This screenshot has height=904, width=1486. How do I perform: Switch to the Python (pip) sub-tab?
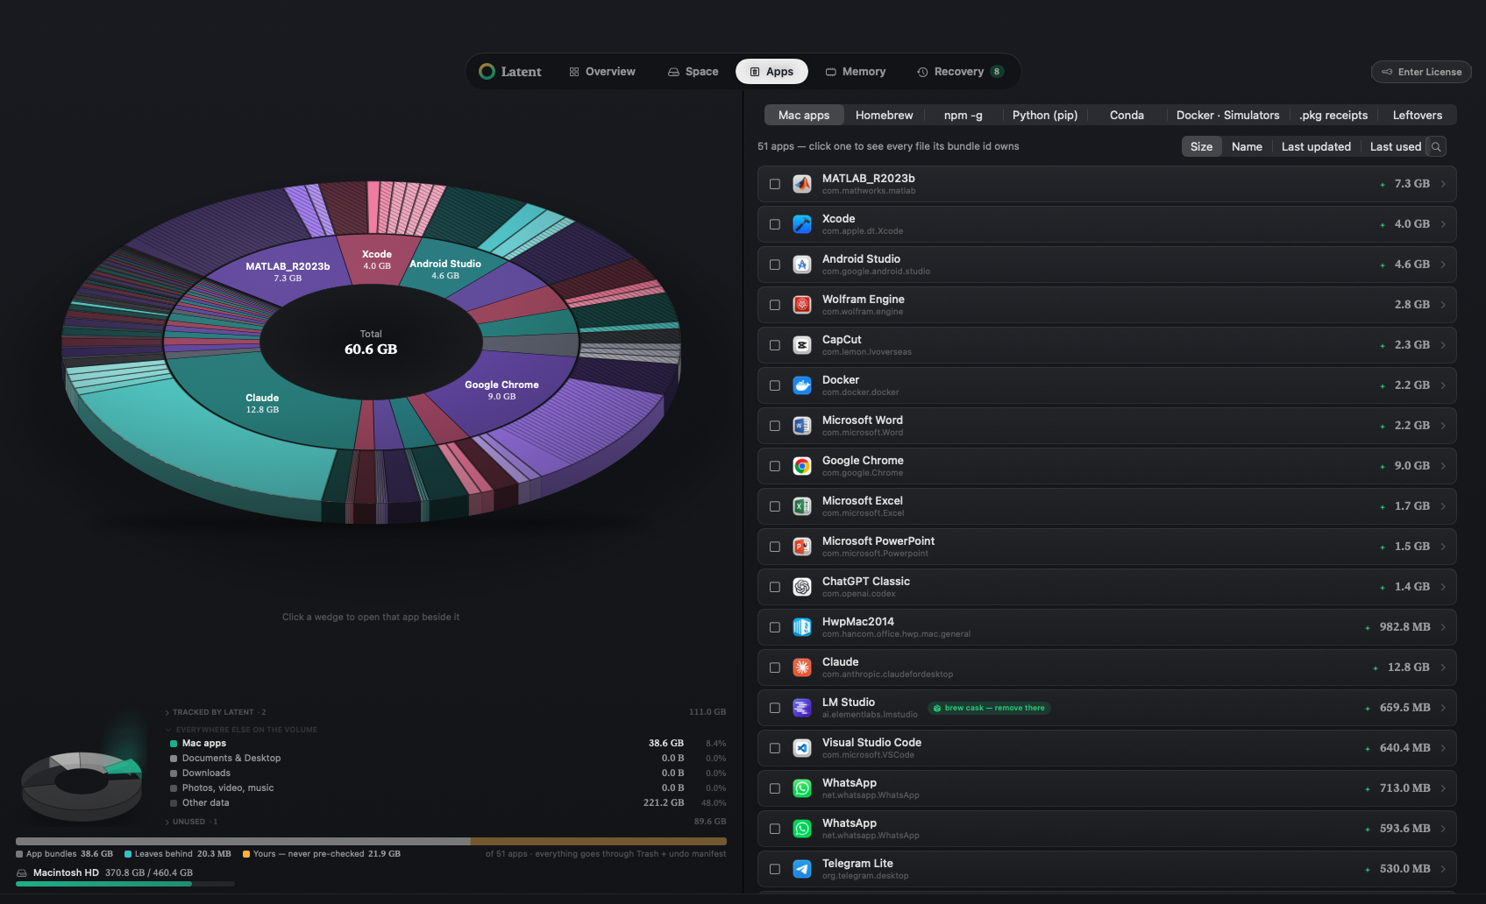click(1045, 115)
